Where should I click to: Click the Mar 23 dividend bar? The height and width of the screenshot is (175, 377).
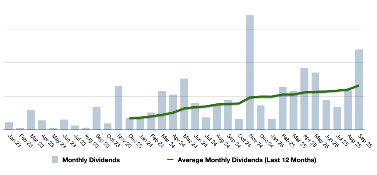[31, 120]
